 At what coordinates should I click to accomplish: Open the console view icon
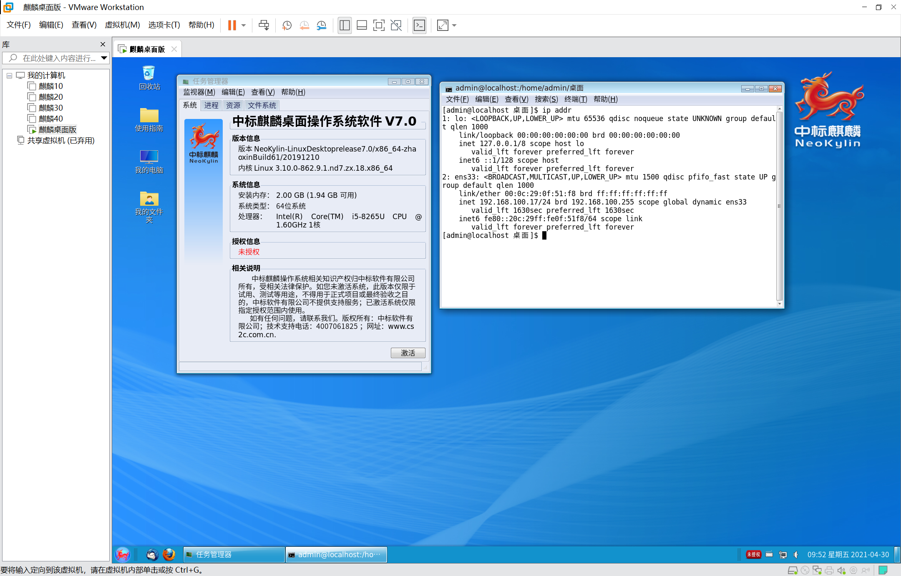[x=419, y=25]
